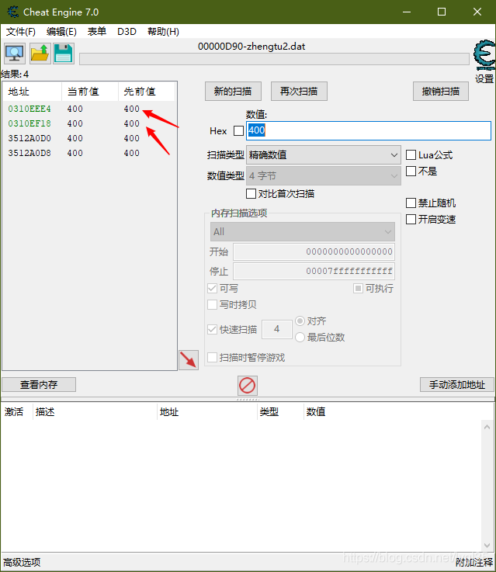
Task: Click the 开始 address input field
Action: click(x=314, y=251)
